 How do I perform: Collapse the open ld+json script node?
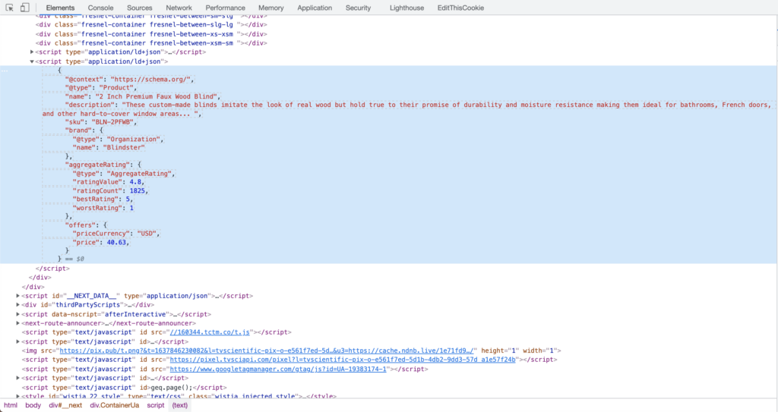pos(32,61)
